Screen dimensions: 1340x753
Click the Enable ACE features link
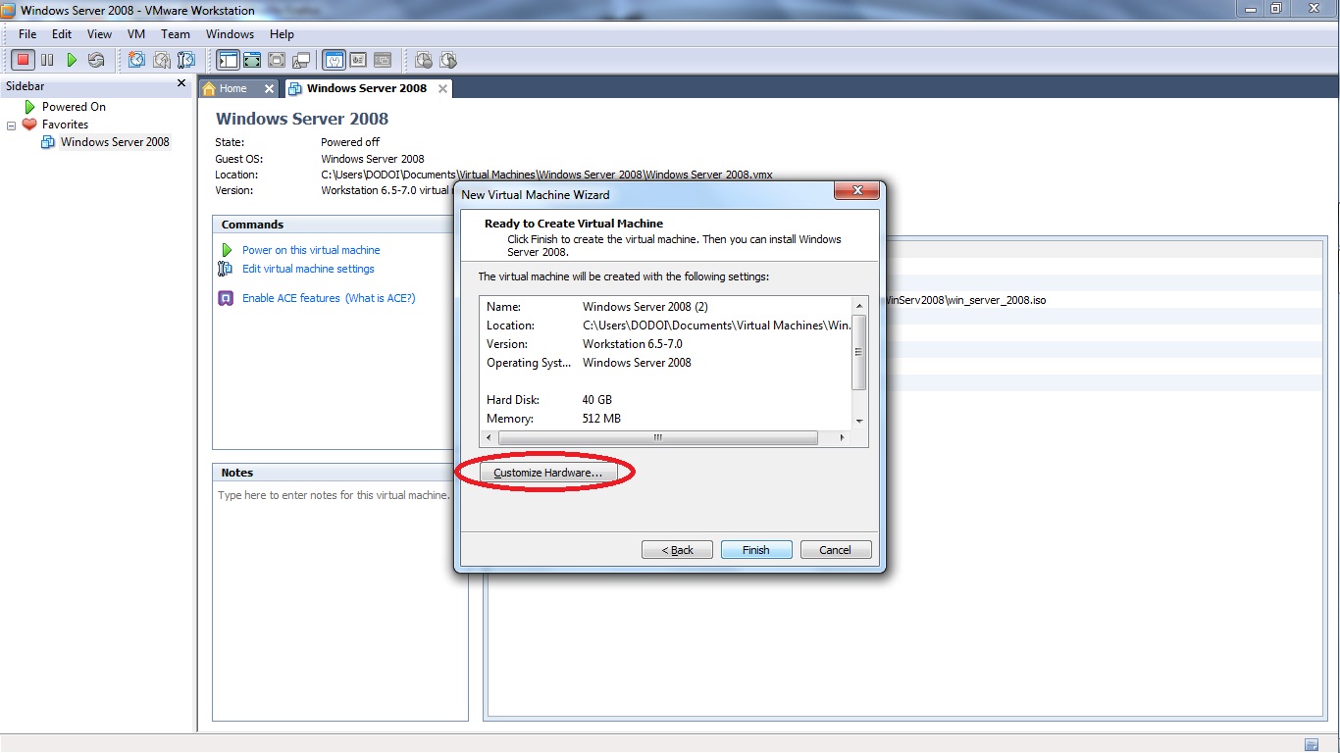pos(291,298)
